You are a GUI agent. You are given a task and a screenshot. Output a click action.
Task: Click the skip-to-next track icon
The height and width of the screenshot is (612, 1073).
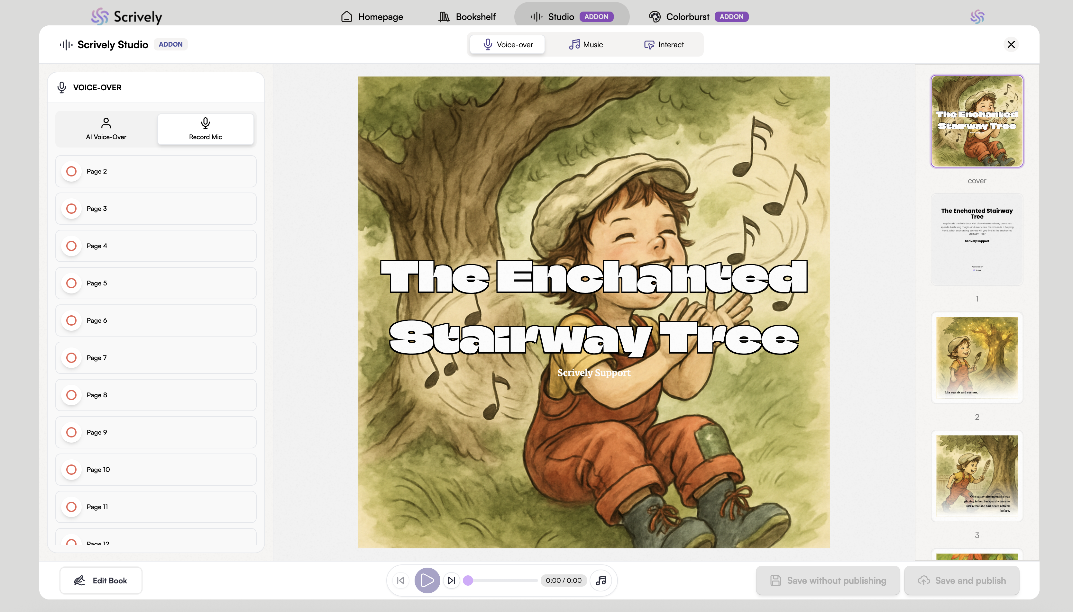(451, 580)
